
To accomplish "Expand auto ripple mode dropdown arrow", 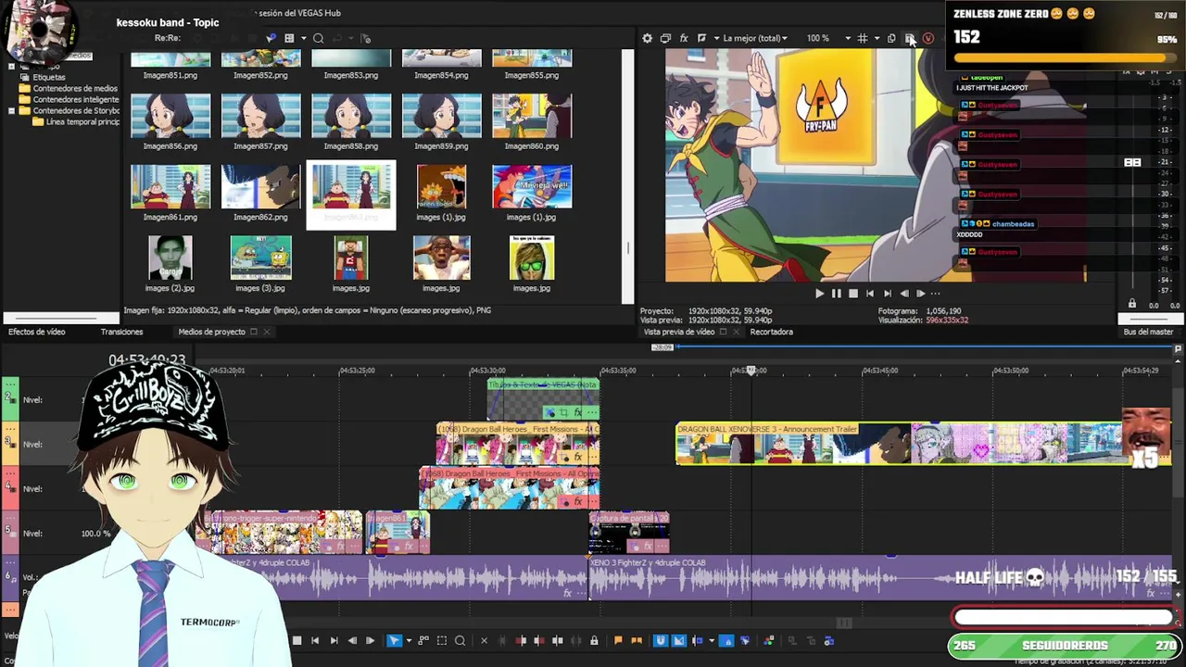I will tap(712, 640).
